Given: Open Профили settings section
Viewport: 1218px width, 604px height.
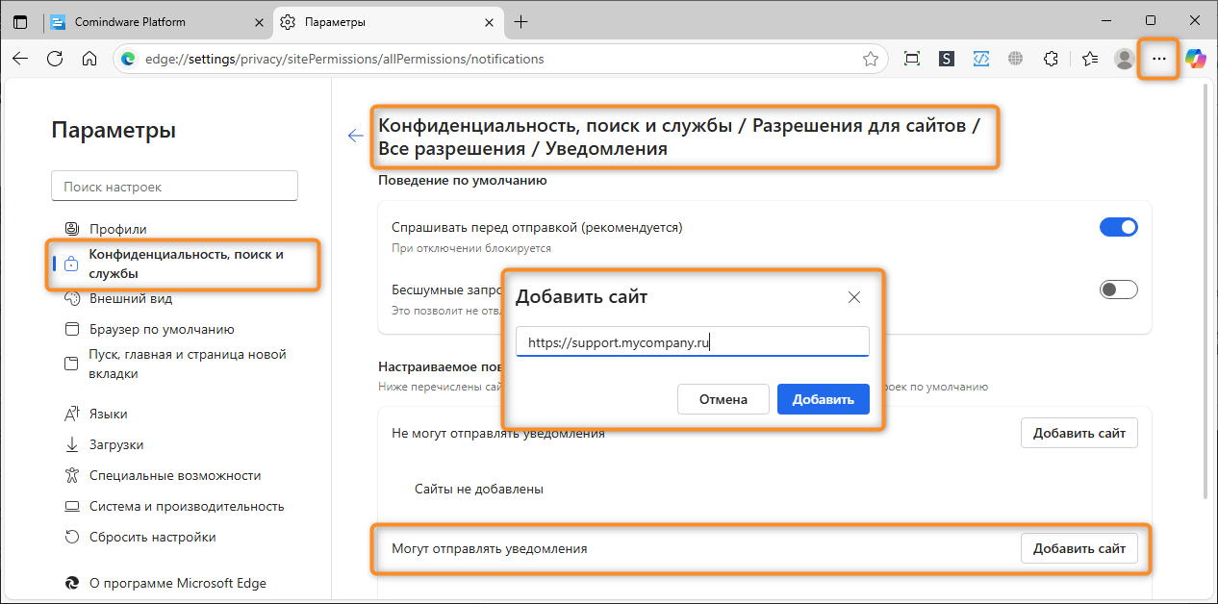Looking at the screenshot, I should pyautogui.click(x=117, y=229).
